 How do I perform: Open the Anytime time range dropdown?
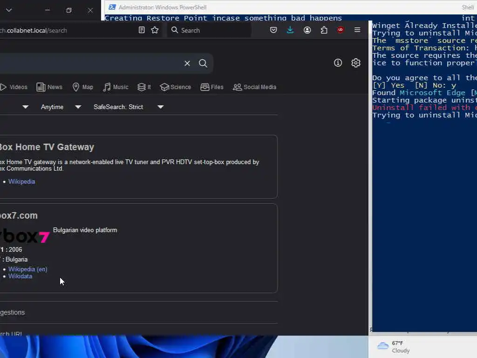pos(61,107)
